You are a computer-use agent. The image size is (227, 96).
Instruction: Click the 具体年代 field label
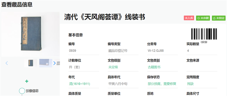click(114, 77)
